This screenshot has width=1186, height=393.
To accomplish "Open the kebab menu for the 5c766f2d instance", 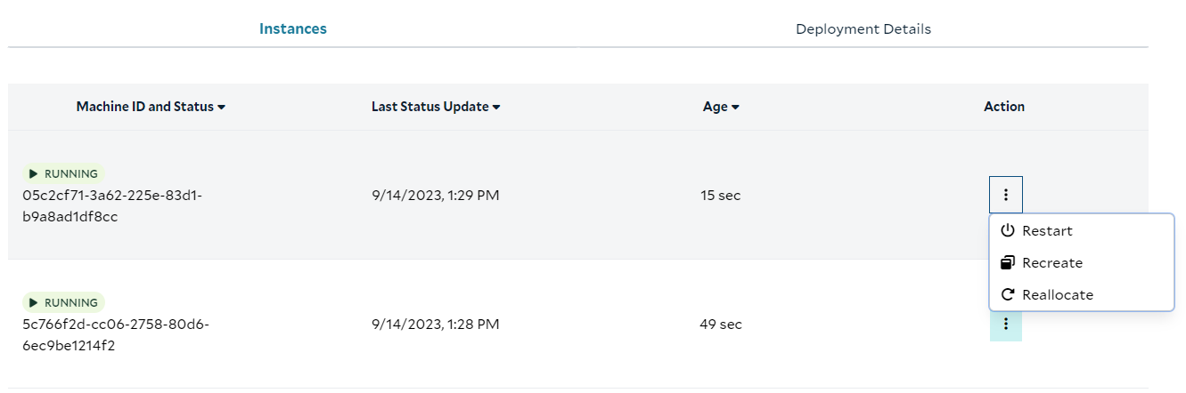I will coord(1006,325).
